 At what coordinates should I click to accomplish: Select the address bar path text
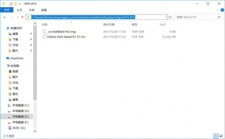83,17
